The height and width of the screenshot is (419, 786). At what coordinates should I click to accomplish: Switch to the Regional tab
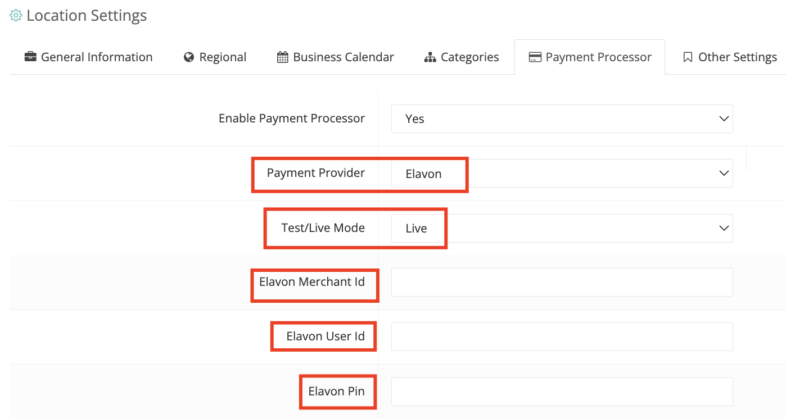(x=215, y=57)
